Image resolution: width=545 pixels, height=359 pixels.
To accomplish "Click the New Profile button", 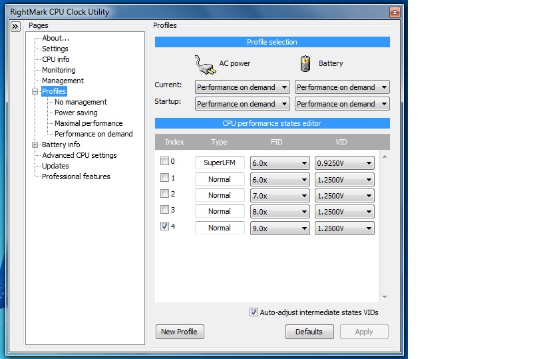I will click(x=180, y=332).
